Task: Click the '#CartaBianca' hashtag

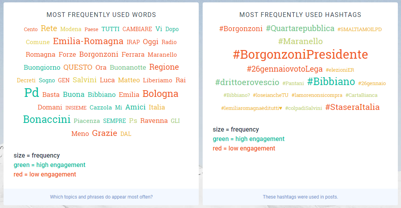Action: (361, 95)
